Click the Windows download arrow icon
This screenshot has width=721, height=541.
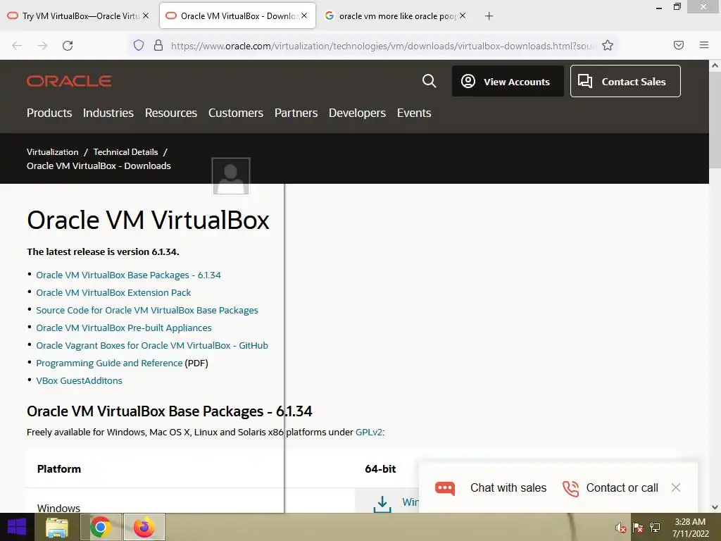tap(382, 504)
